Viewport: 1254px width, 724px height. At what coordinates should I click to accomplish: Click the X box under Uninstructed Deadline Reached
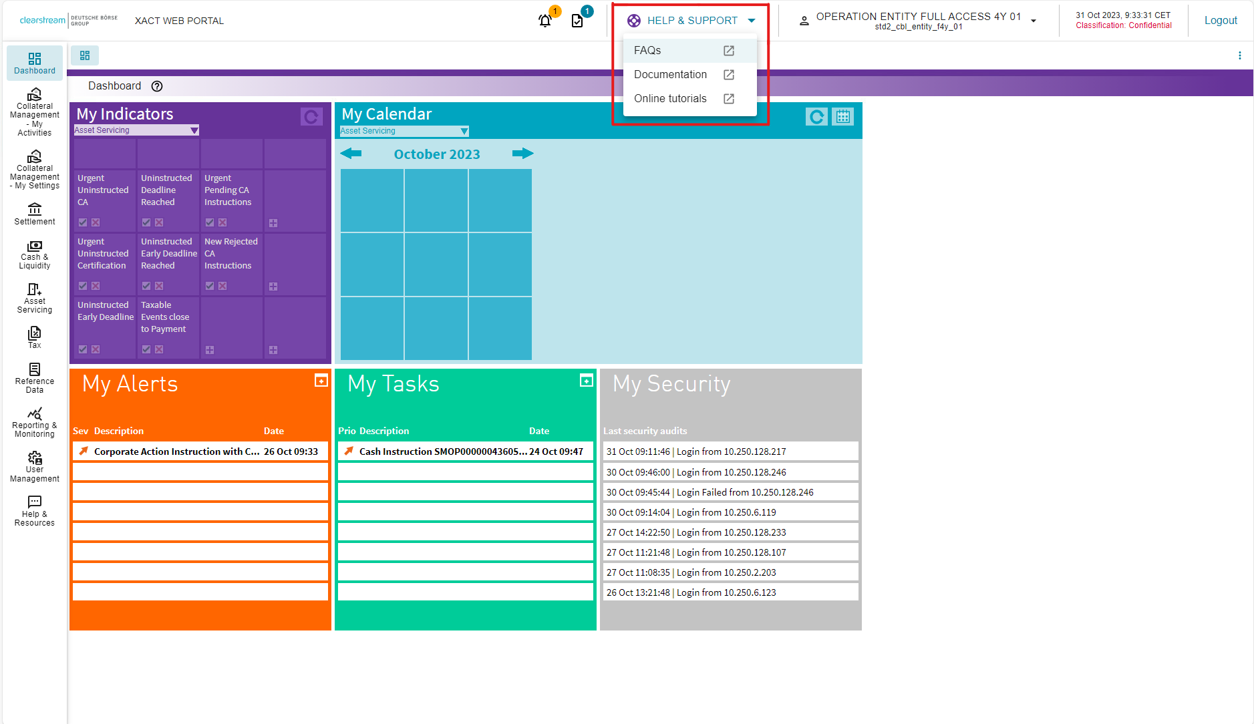pyautogui.click(x=159, y=222)
